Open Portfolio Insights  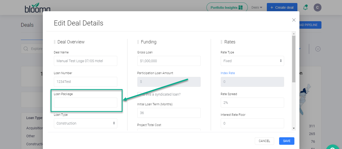(x=227, y=7)
